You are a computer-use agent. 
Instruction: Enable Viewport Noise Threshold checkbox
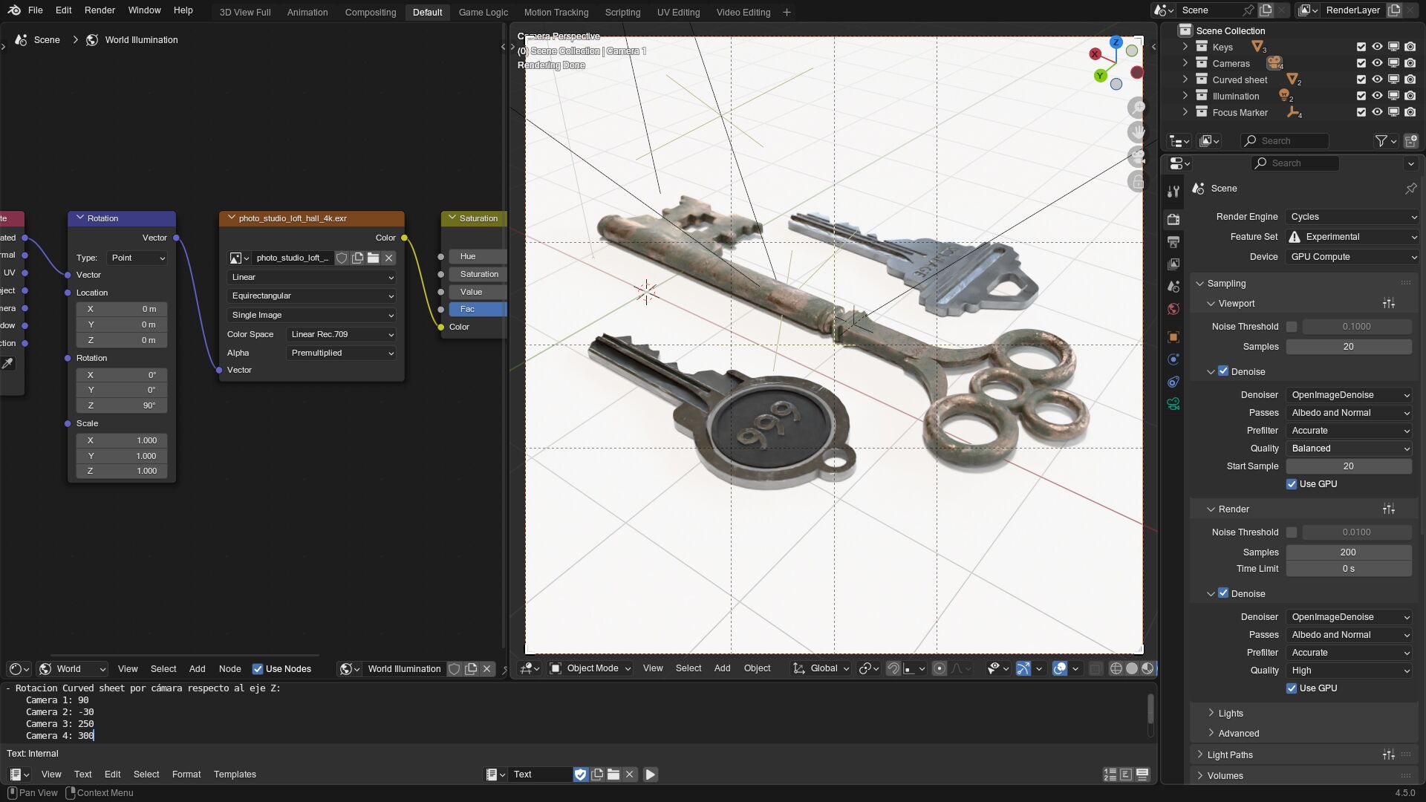[x=1292, y=327]
